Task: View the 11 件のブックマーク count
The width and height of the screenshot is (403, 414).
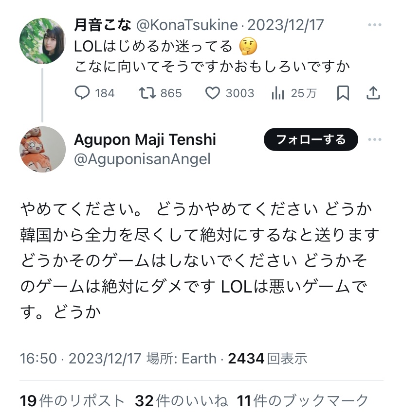Action: (x=303, y=401)
